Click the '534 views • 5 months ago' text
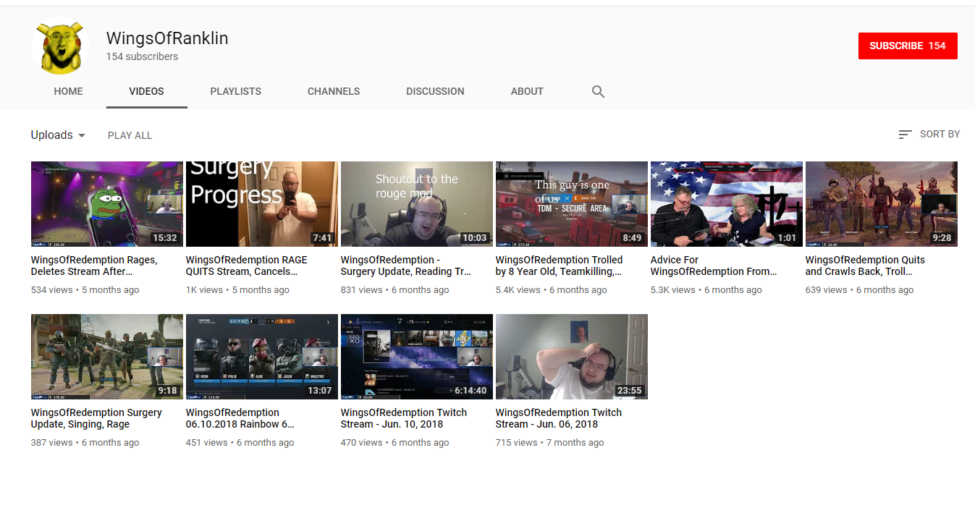The image size is (975, 513). (x=85, y=290)
